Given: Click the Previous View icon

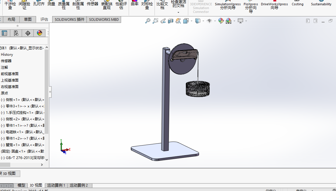Looking at the screenshot, I should point(163,21).
